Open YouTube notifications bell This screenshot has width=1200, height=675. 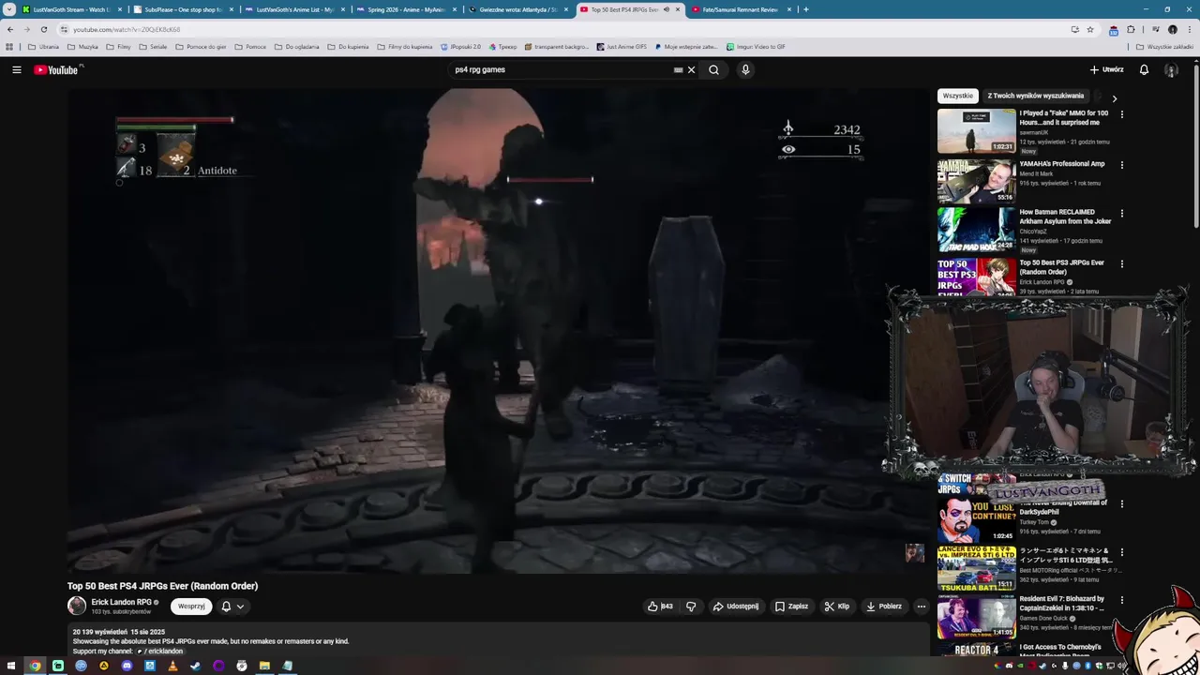(x=1144, y=69)
